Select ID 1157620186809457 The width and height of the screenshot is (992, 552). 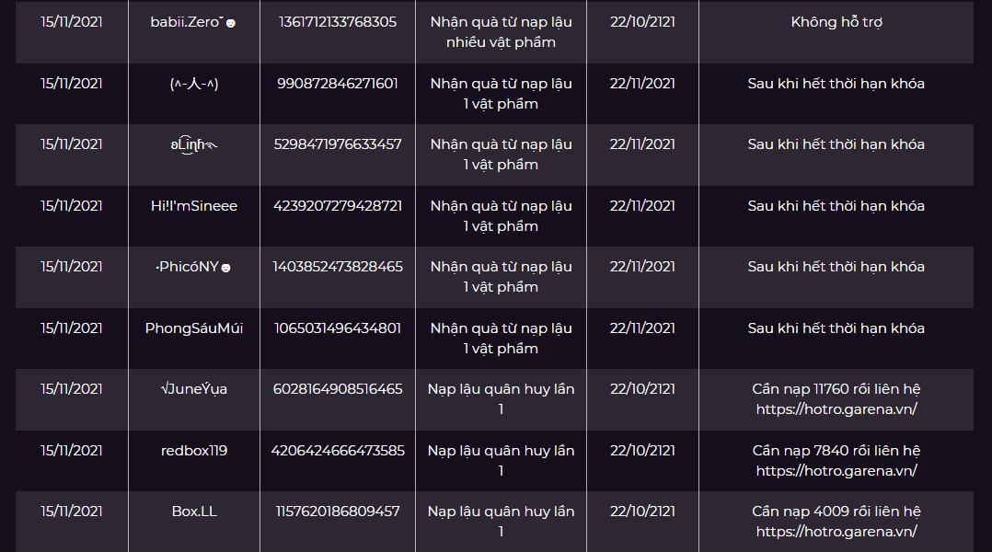(338, 511)
